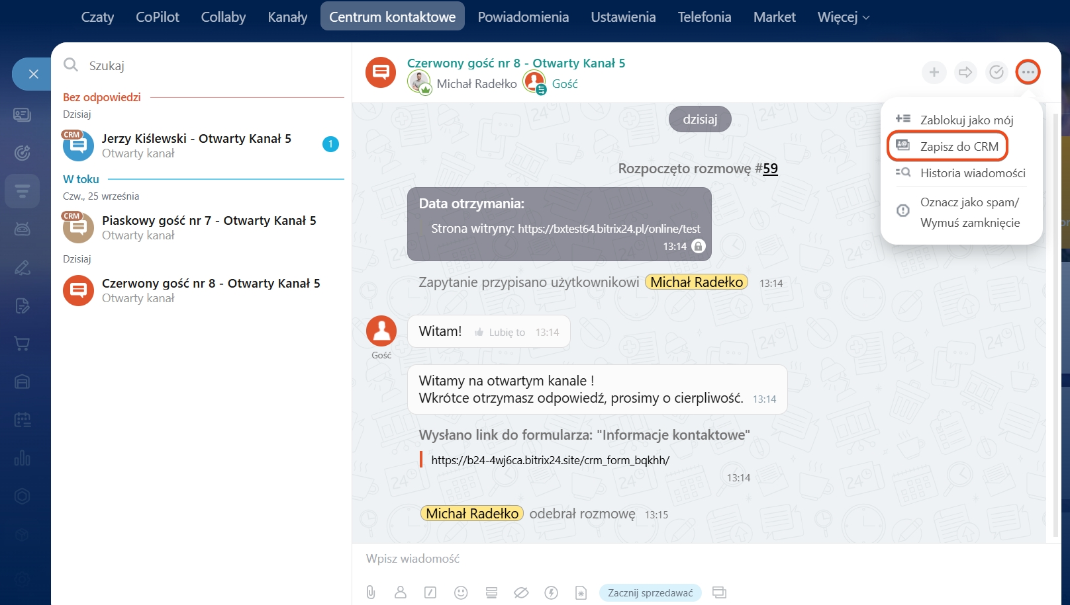
Task: Click the mention user icon below message field
Action: point(401,592)
